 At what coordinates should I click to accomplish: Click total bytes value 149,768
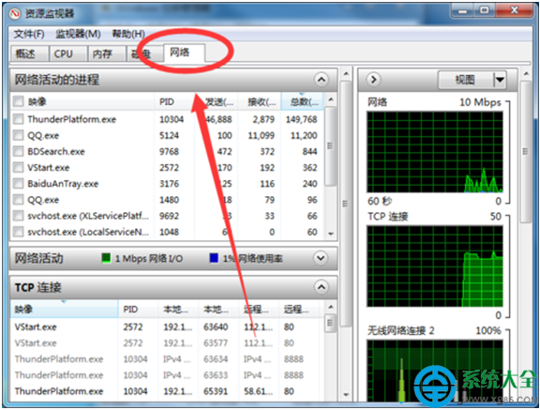point(301,119)
